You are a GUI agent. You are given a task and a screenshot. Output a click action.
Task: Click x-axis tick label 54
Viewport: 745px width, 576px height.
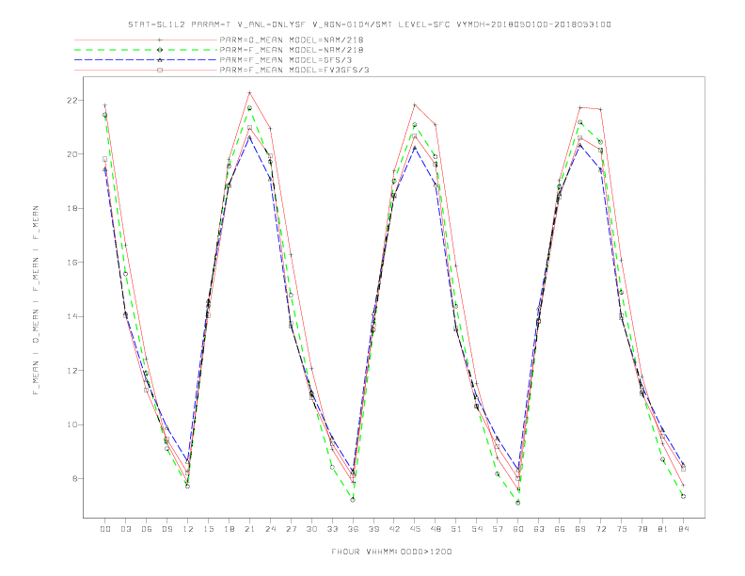pos(477,529)
